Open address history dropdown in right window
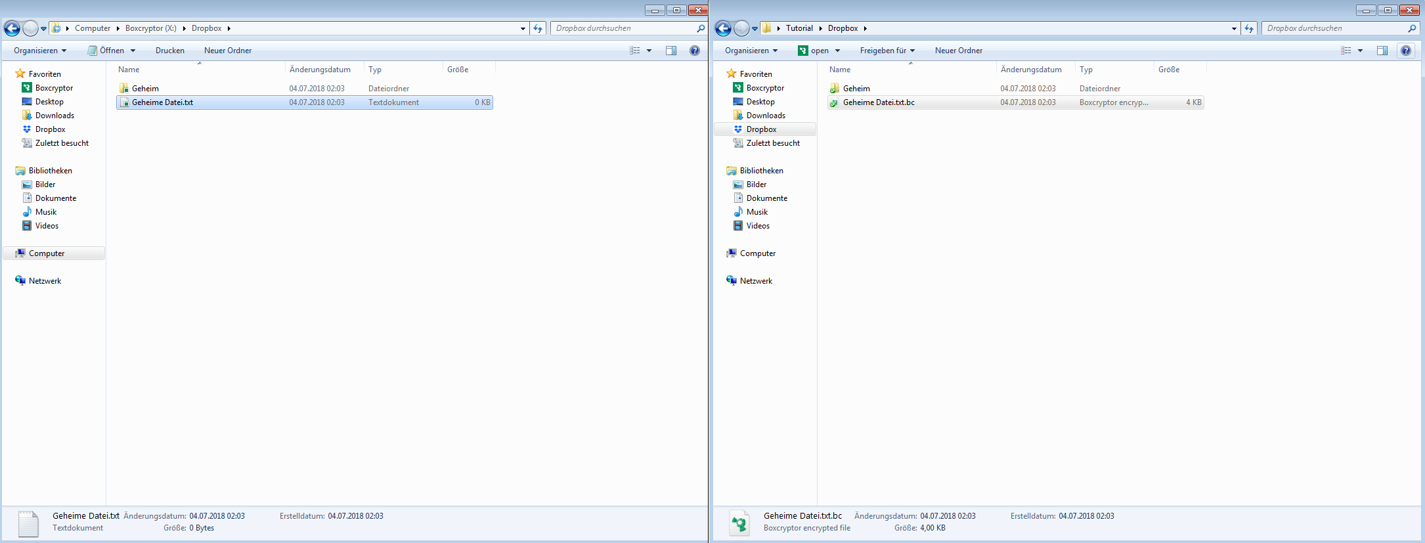 (x=1235, y=28)
